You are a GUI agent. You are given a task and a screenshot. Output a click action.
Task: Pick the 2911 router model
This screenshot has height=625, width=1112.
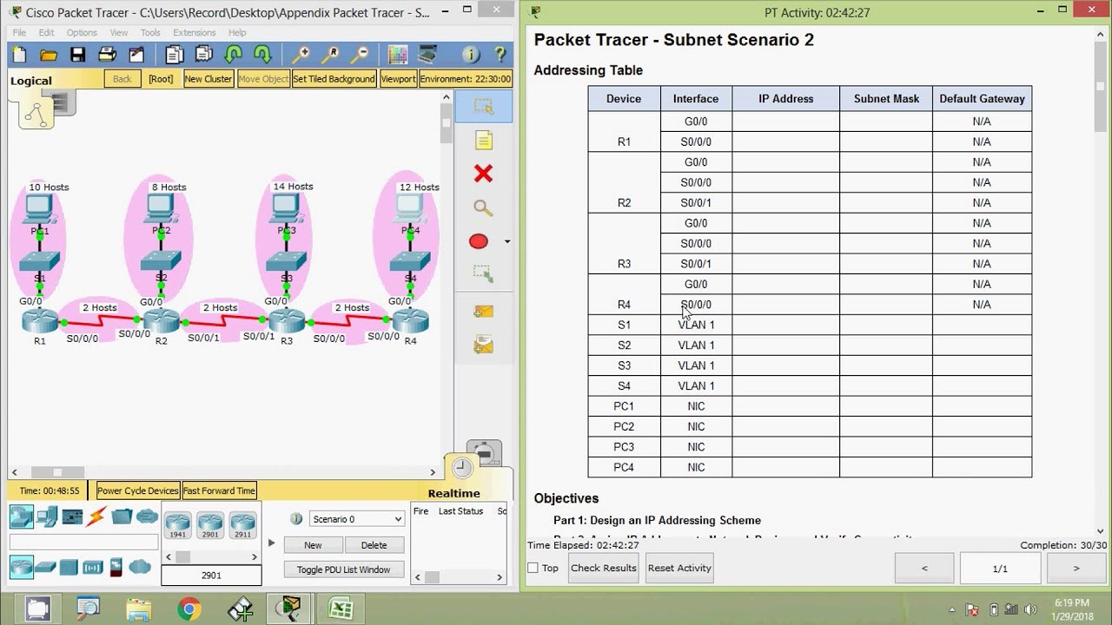coord(242,525)
